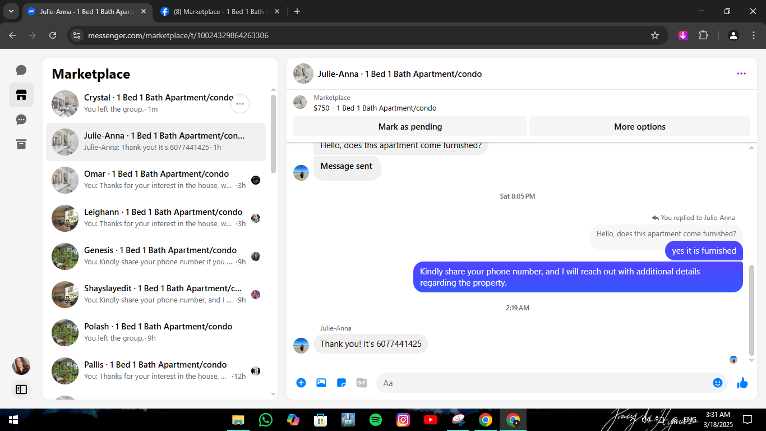This screenshot has height=431, width=766.
Task: View site information icon in address bar
Action: pos(77,35)
